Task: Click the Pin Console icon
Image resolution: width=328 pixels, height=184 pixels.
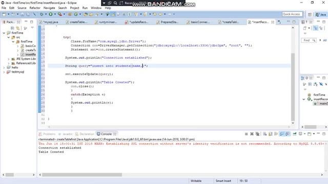Action: click(295, 134)
